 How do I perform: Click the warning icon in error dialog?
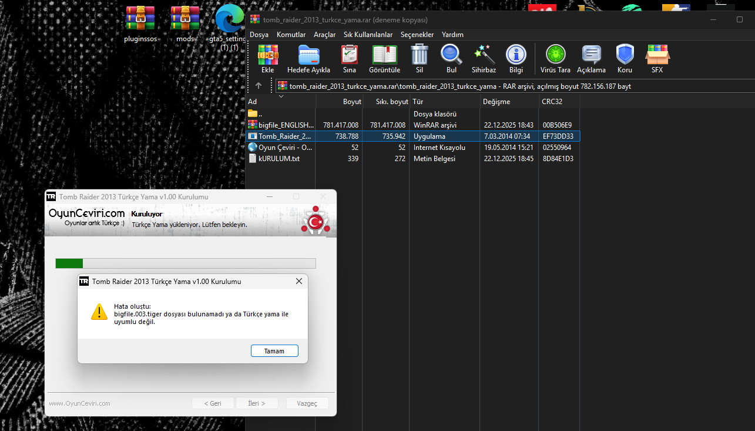99,312
